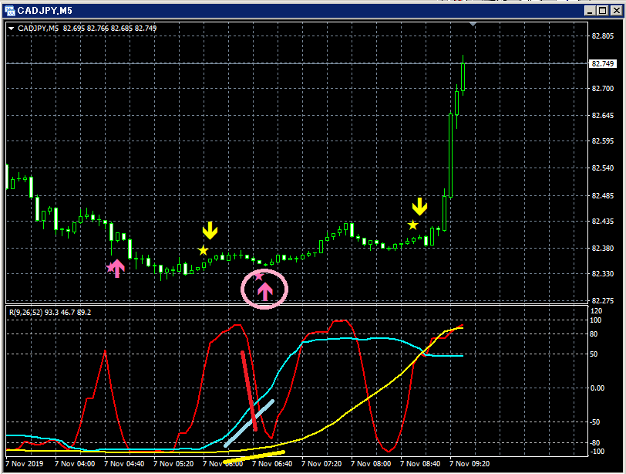Expand the CADJPY,M5 symbol dropdown triangle
626x474 pixels.
[11, 29]
